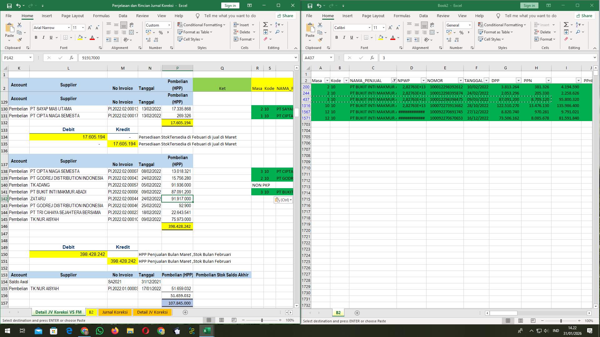This screenshot has height=337, width=600.
Task: Open the Formulas ribbon tab in right workbook
Action: (x=402, y=16)
